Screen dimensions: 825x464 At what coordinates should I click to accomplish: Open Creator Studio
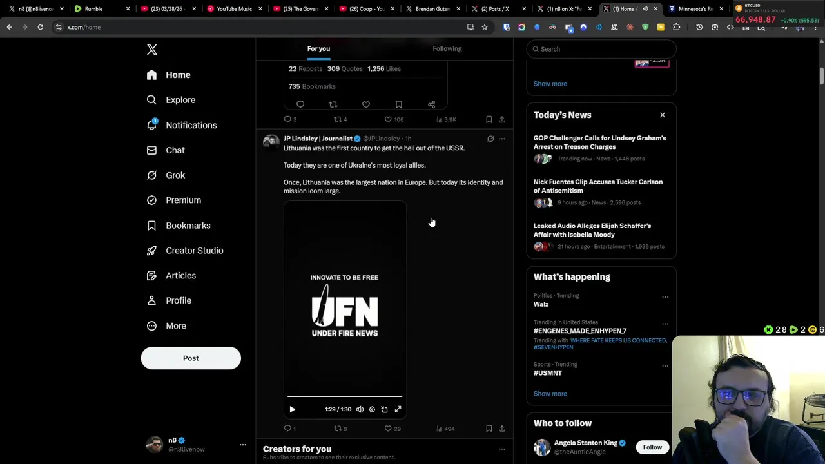coord(185,251)
